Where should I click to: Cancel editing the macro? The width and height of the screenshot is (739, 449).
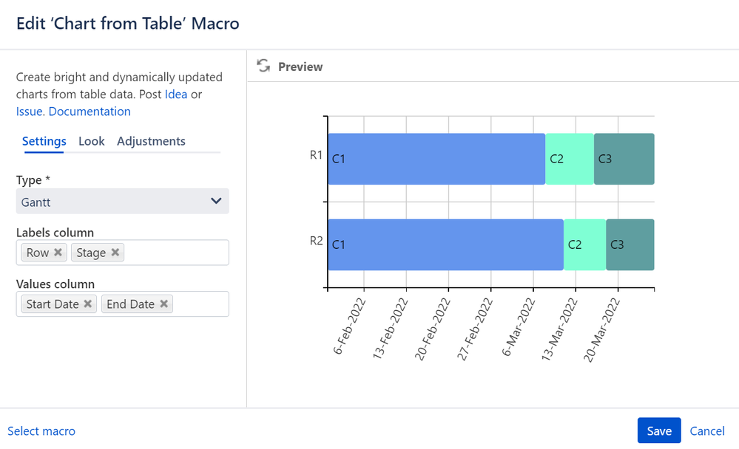707,431
